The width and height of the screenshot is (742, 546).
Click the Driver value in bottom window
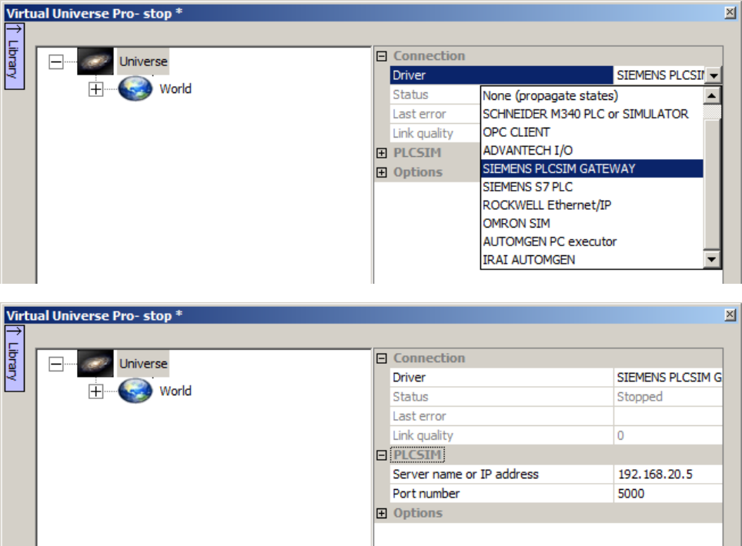click(x=668, y=378)
